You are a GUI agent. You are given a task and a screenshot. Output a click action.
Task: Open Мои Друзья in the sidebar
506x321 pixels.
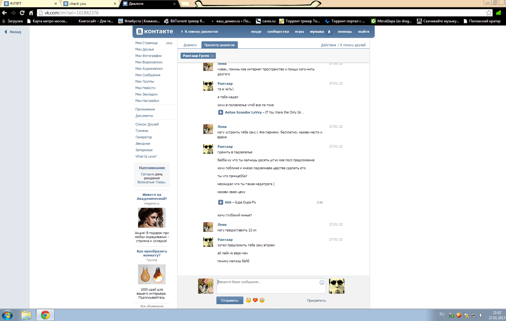[x=144, y=49]
